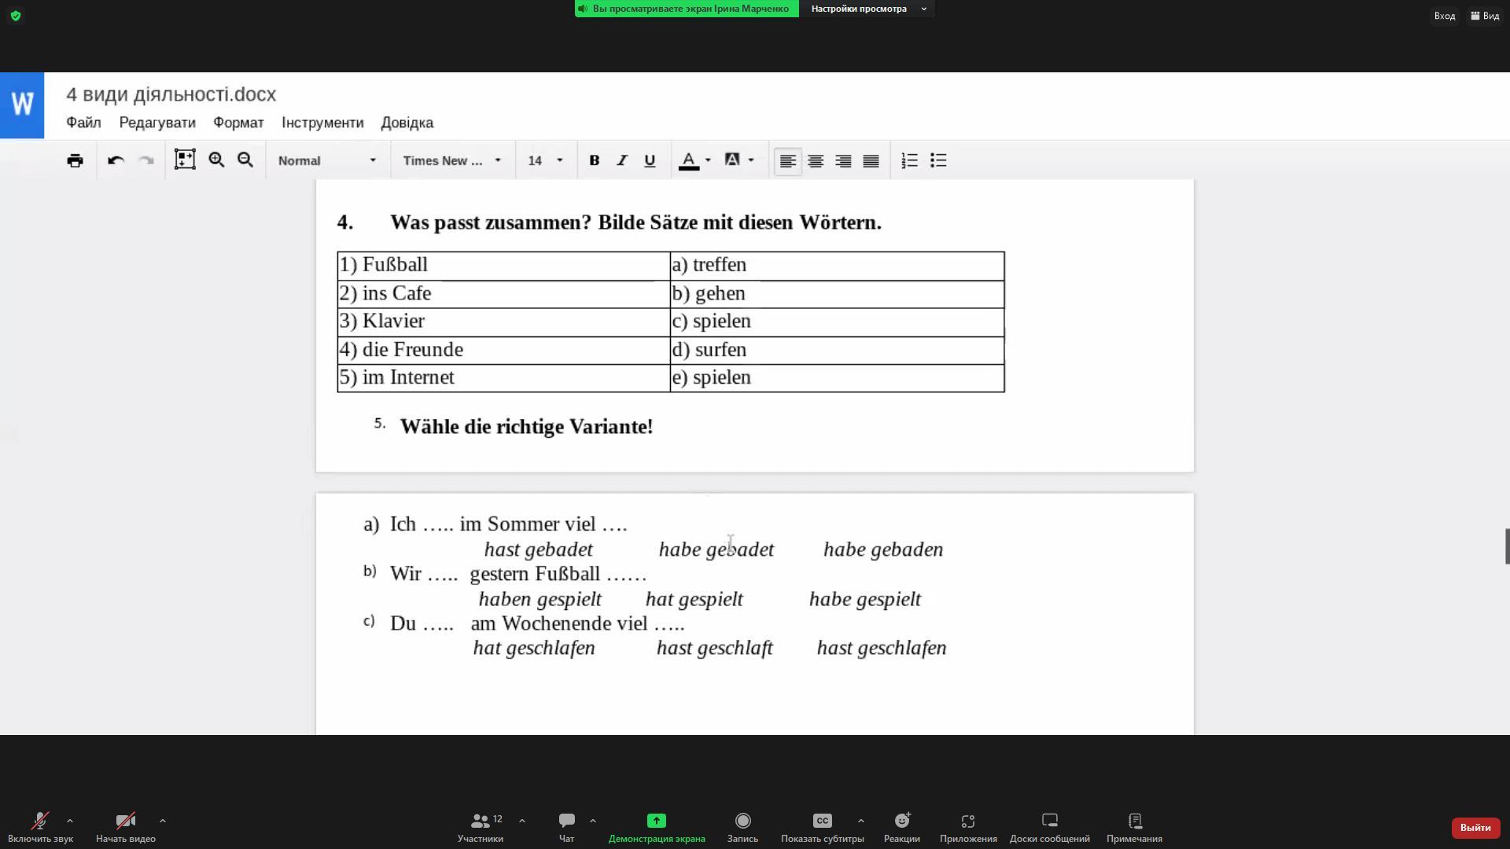Click the vertical scrollbar thumb on right
This screenshot has width=1510, height=849.
[1507, 546]
